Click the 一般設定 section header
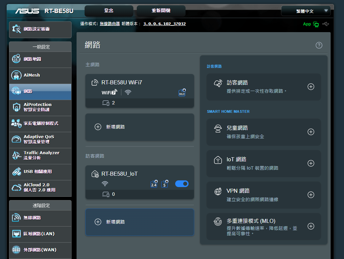344x259 pixels. tap(40, 47)
